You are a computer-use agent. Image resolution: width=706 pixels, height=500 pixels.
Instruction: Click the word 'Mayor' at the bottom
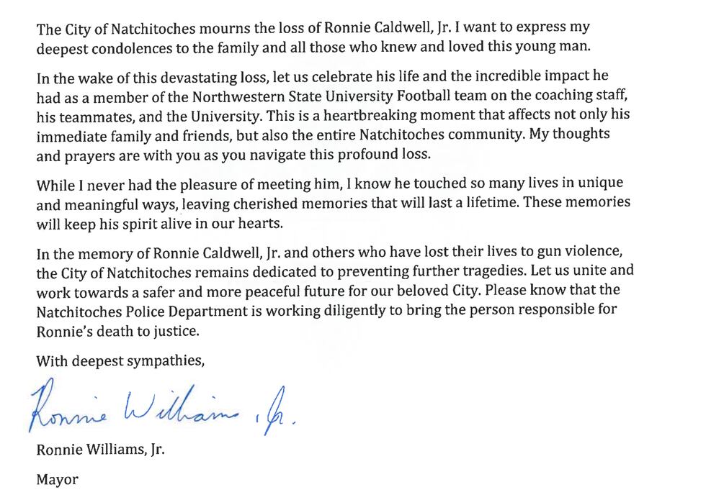click(x=57, y=479)
